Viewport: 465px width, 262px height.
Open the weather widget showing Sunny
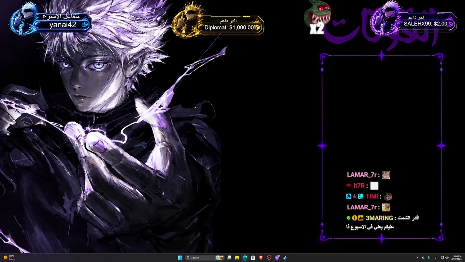click(x=9, y=258)
